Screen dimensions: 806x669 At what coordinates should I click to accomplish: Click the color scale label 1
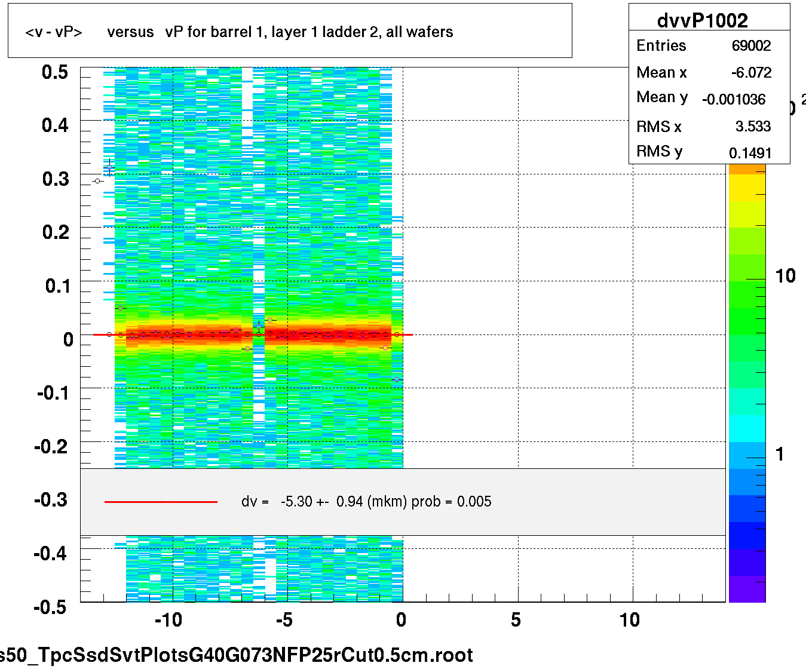click(x=780, y=454)
